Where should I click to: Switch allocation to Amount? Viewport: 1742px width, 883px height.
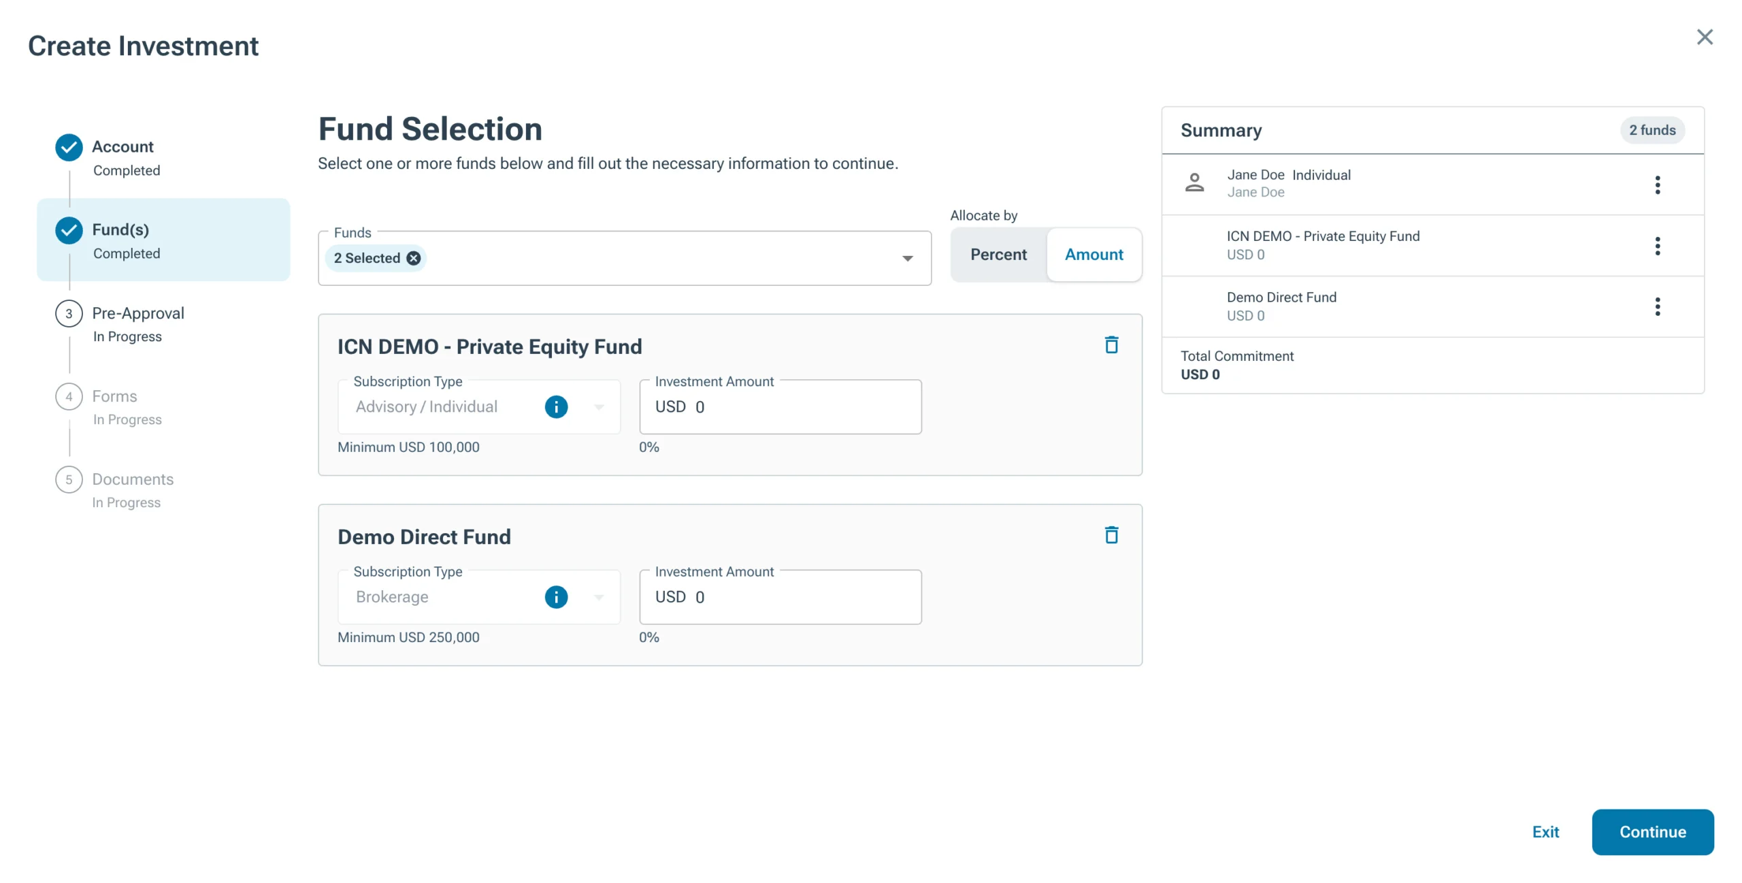click(1094, 255)
